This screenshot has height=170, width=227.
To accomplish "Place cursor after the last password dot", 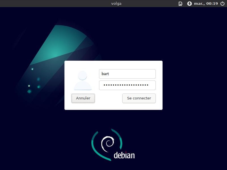I will [x=149, y=85].
